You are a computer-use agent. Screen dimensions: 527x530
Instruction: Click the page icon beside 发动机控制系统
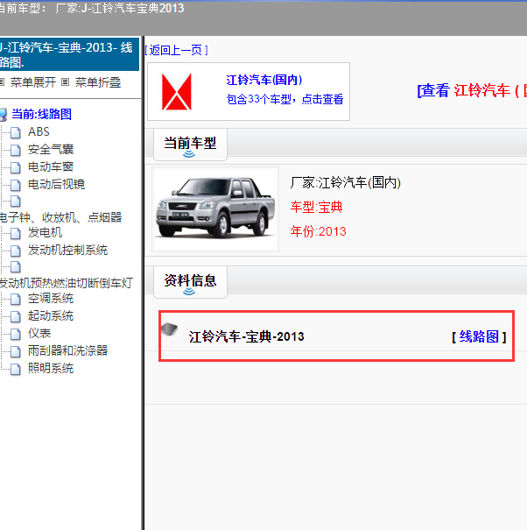(x=15, y=251)
